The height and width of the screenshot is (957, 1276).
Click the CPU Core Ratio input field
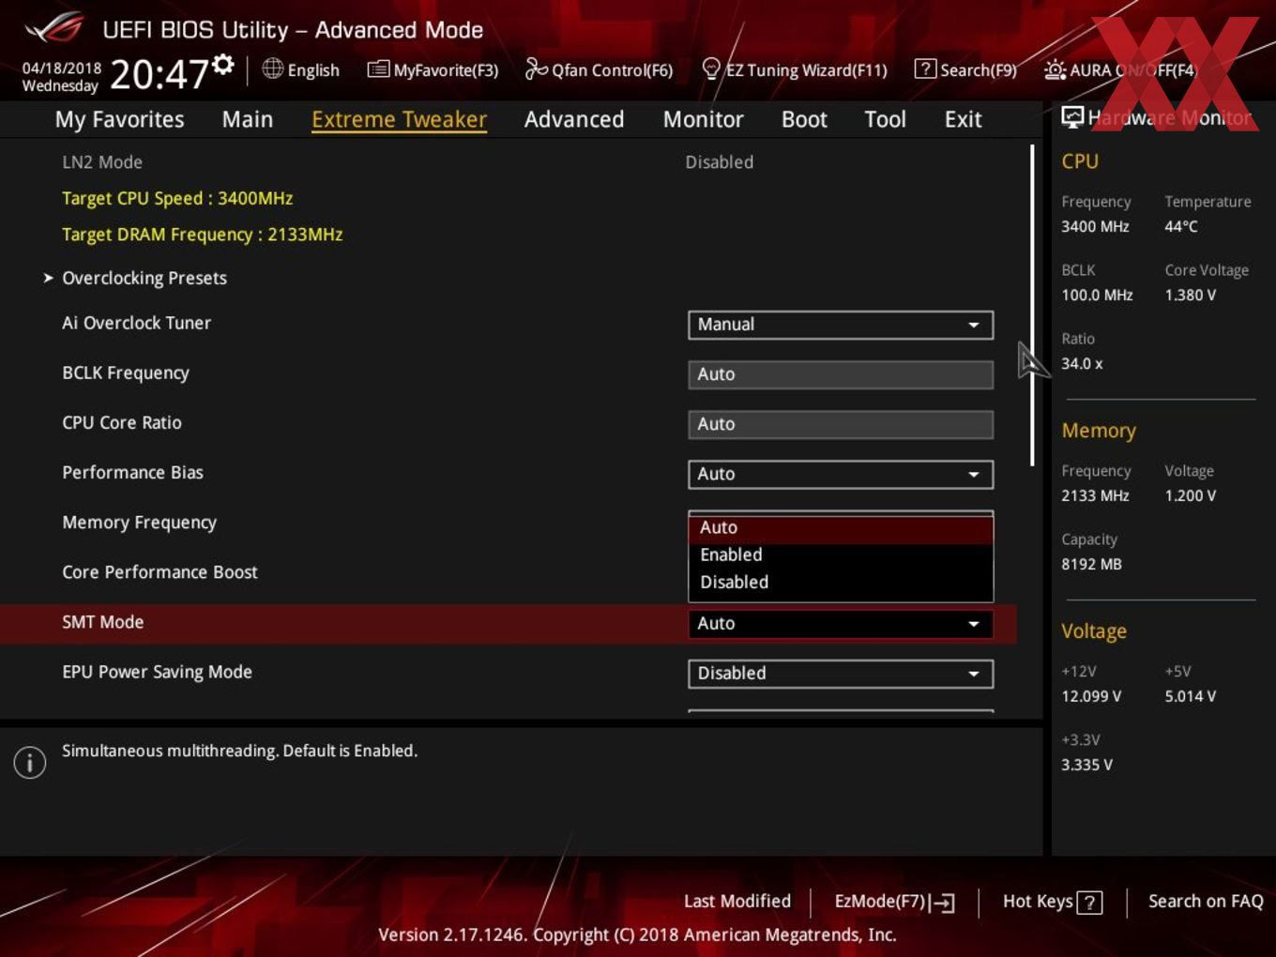[x=841, y=424]
